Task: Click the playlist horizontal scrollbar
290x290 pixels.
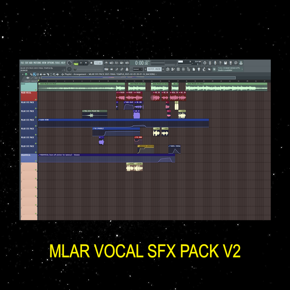Action: (139, 78)
